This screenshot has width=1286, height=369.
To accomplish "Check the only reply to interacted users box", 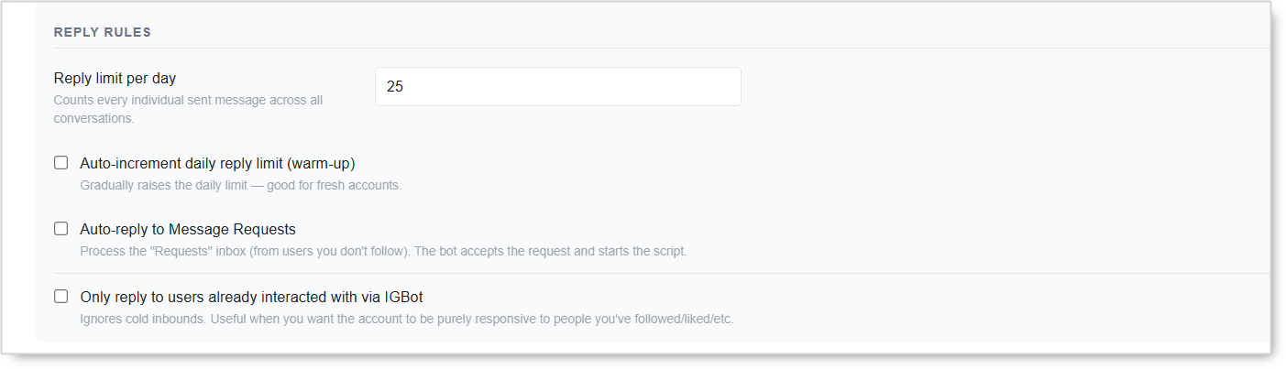I will 61,297.
